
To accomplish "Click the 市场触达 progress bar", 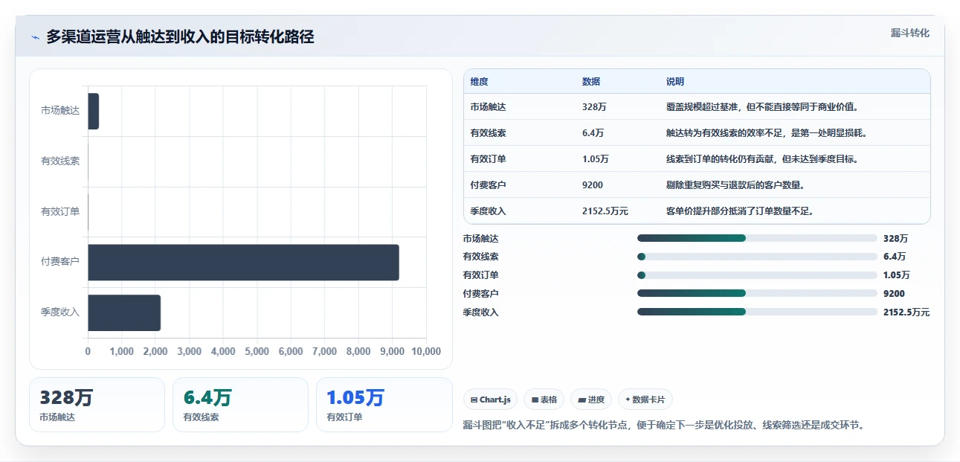I will (757, 238).
